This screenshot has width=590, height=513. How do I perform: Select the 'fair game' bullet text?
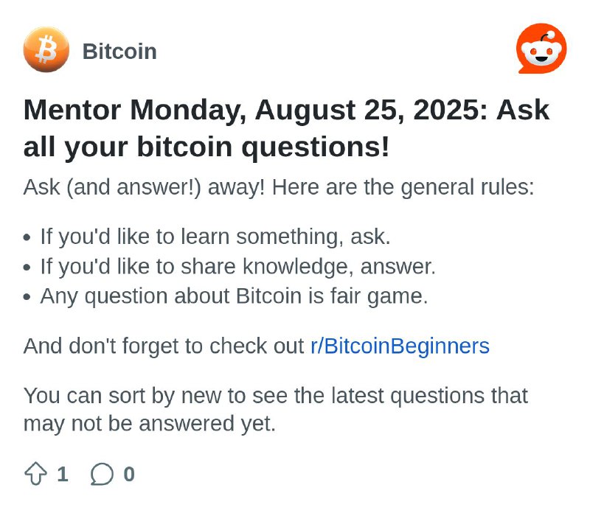[234, 296]
